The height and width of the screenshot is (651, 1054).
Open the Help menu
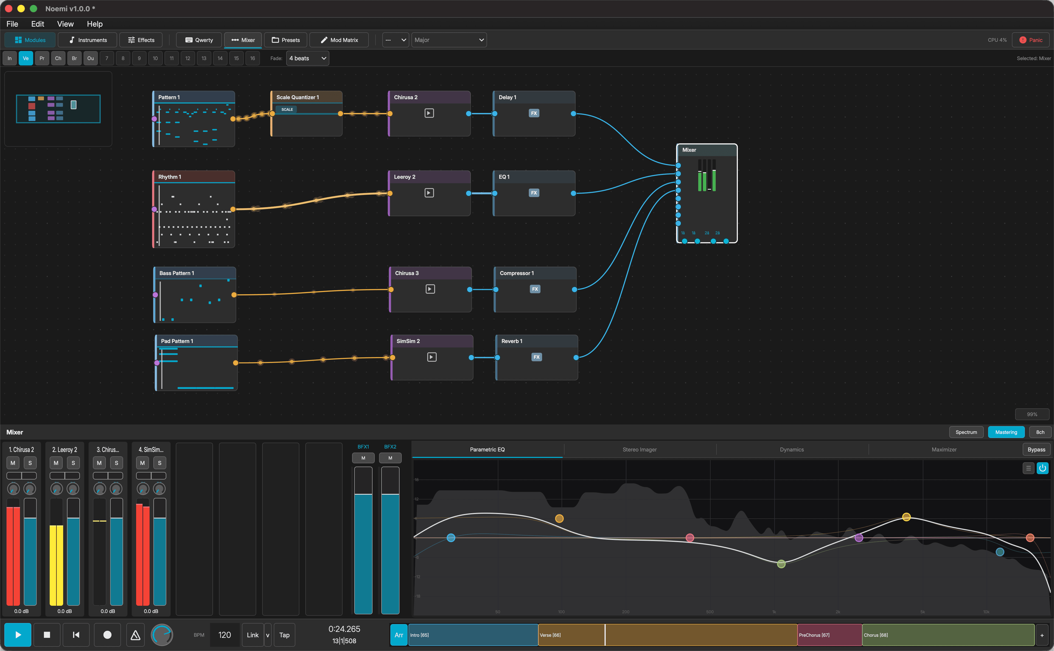tap(94, 24)
